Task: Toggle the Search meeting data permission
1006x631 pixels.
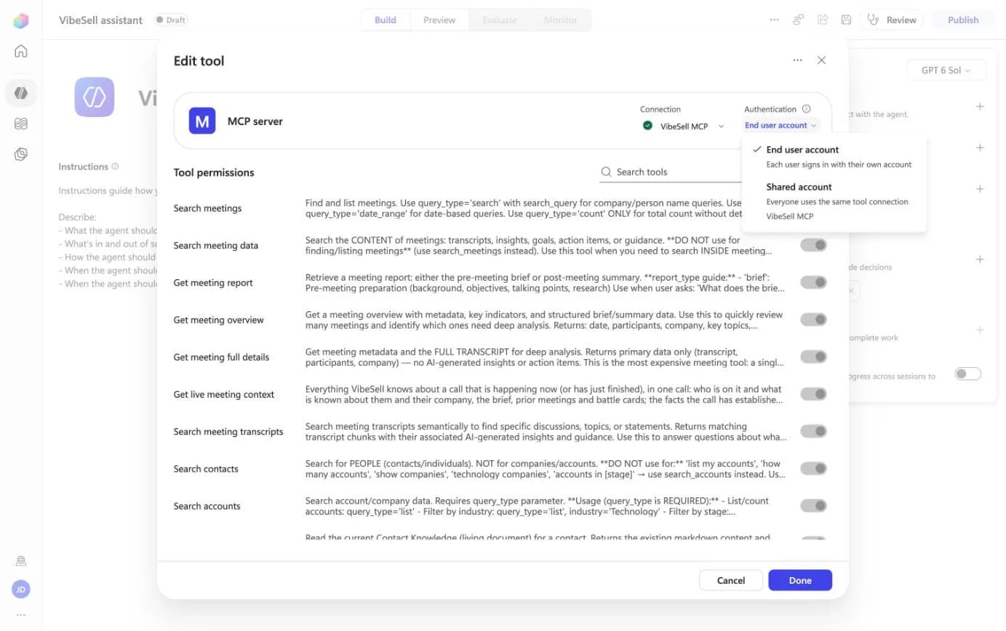Action: [x=813, y=245]
